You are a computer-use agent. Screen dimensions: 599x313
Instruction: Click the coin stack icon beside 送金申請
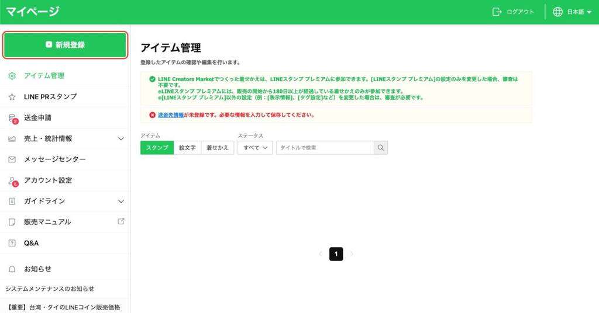[x=13, y=119]
